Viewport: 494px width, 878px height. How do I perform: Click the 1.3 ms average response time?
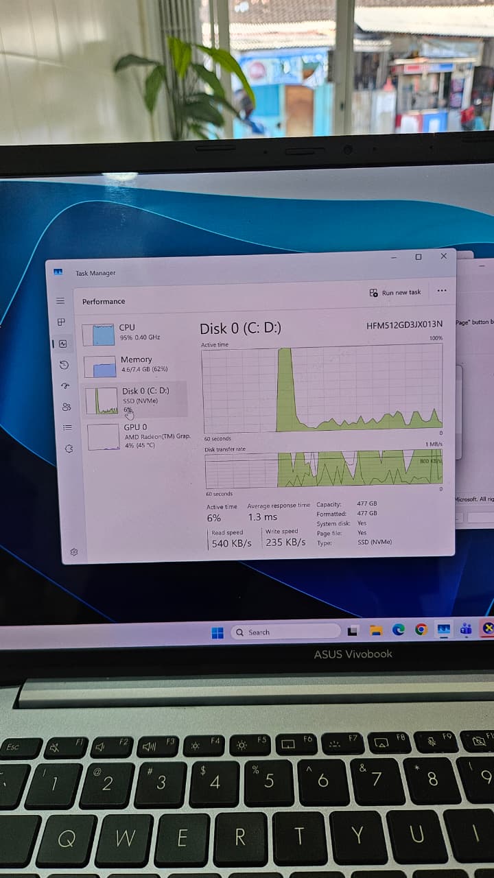click(x=263, y=517)
